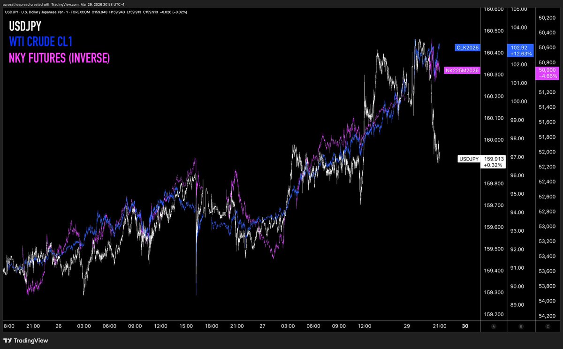The height and width of the screenshot is (349, 563).
Task: Click the 52,000 level on Nikkei scale
Action: click(x=547, y=152)
